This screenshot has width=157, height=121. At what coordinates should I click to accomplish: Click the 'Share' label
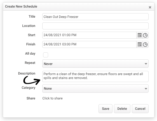coord(31,98)
